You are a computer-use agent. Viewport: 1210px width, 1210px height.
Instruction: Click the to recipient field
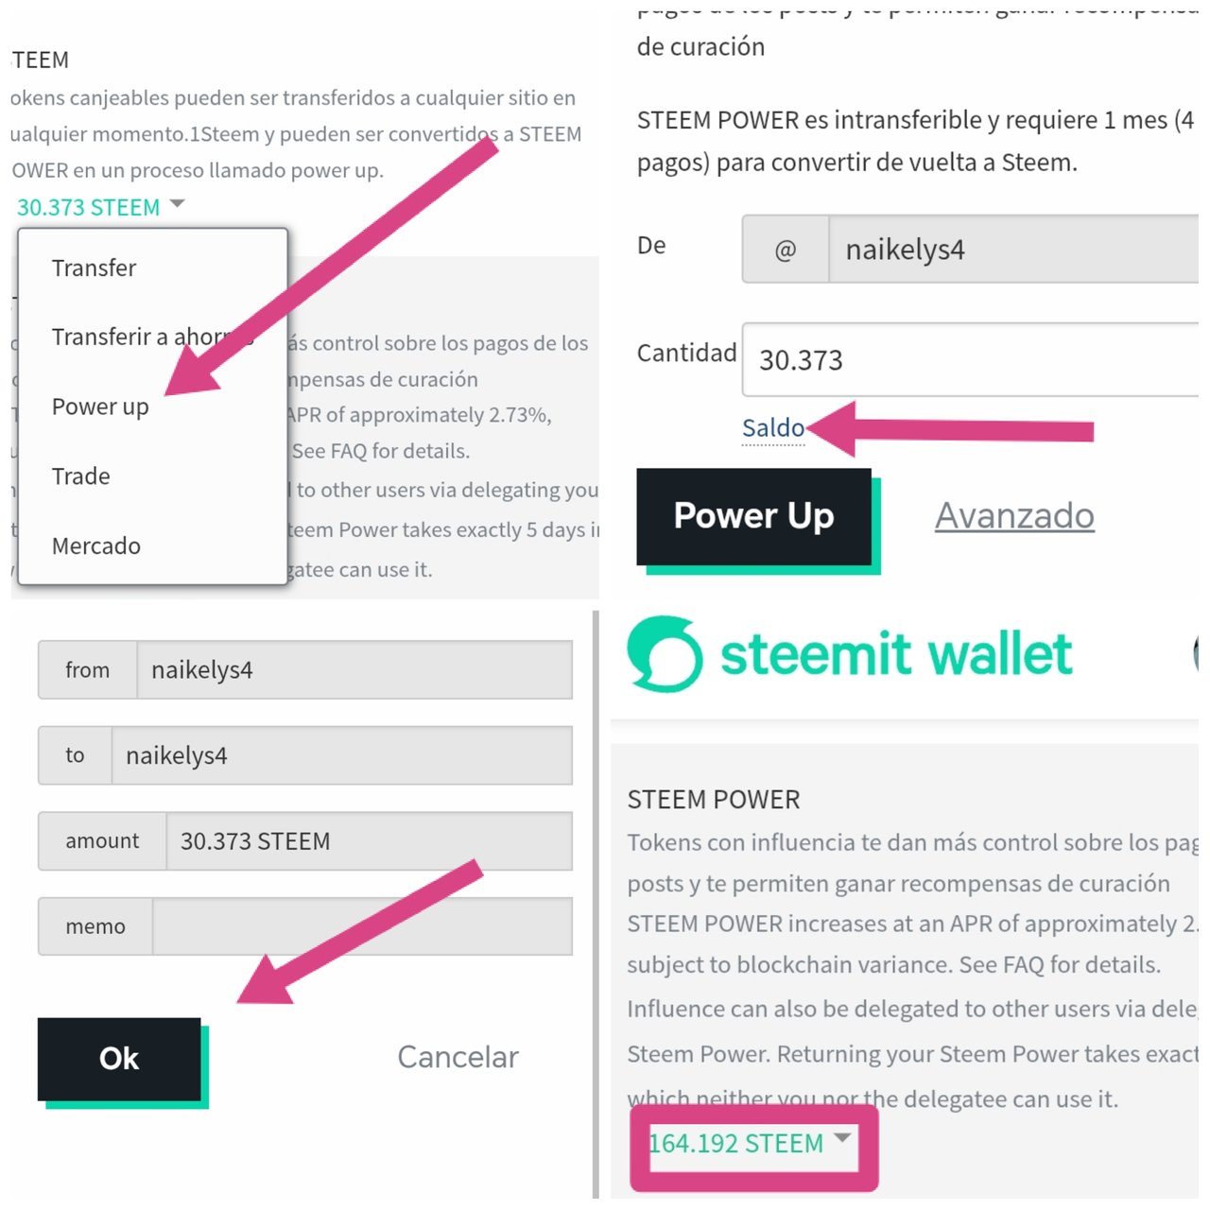[342, 755]
